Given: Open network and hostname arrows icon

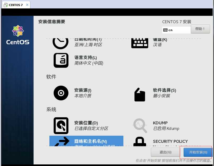Looking at the screenshot, I should click(x=62, y=141).
